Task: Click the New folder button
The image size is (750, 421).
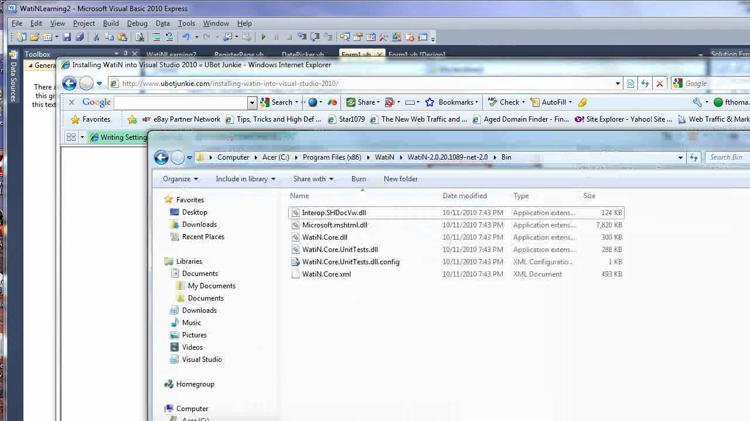Action: click(x=401, y=179)
